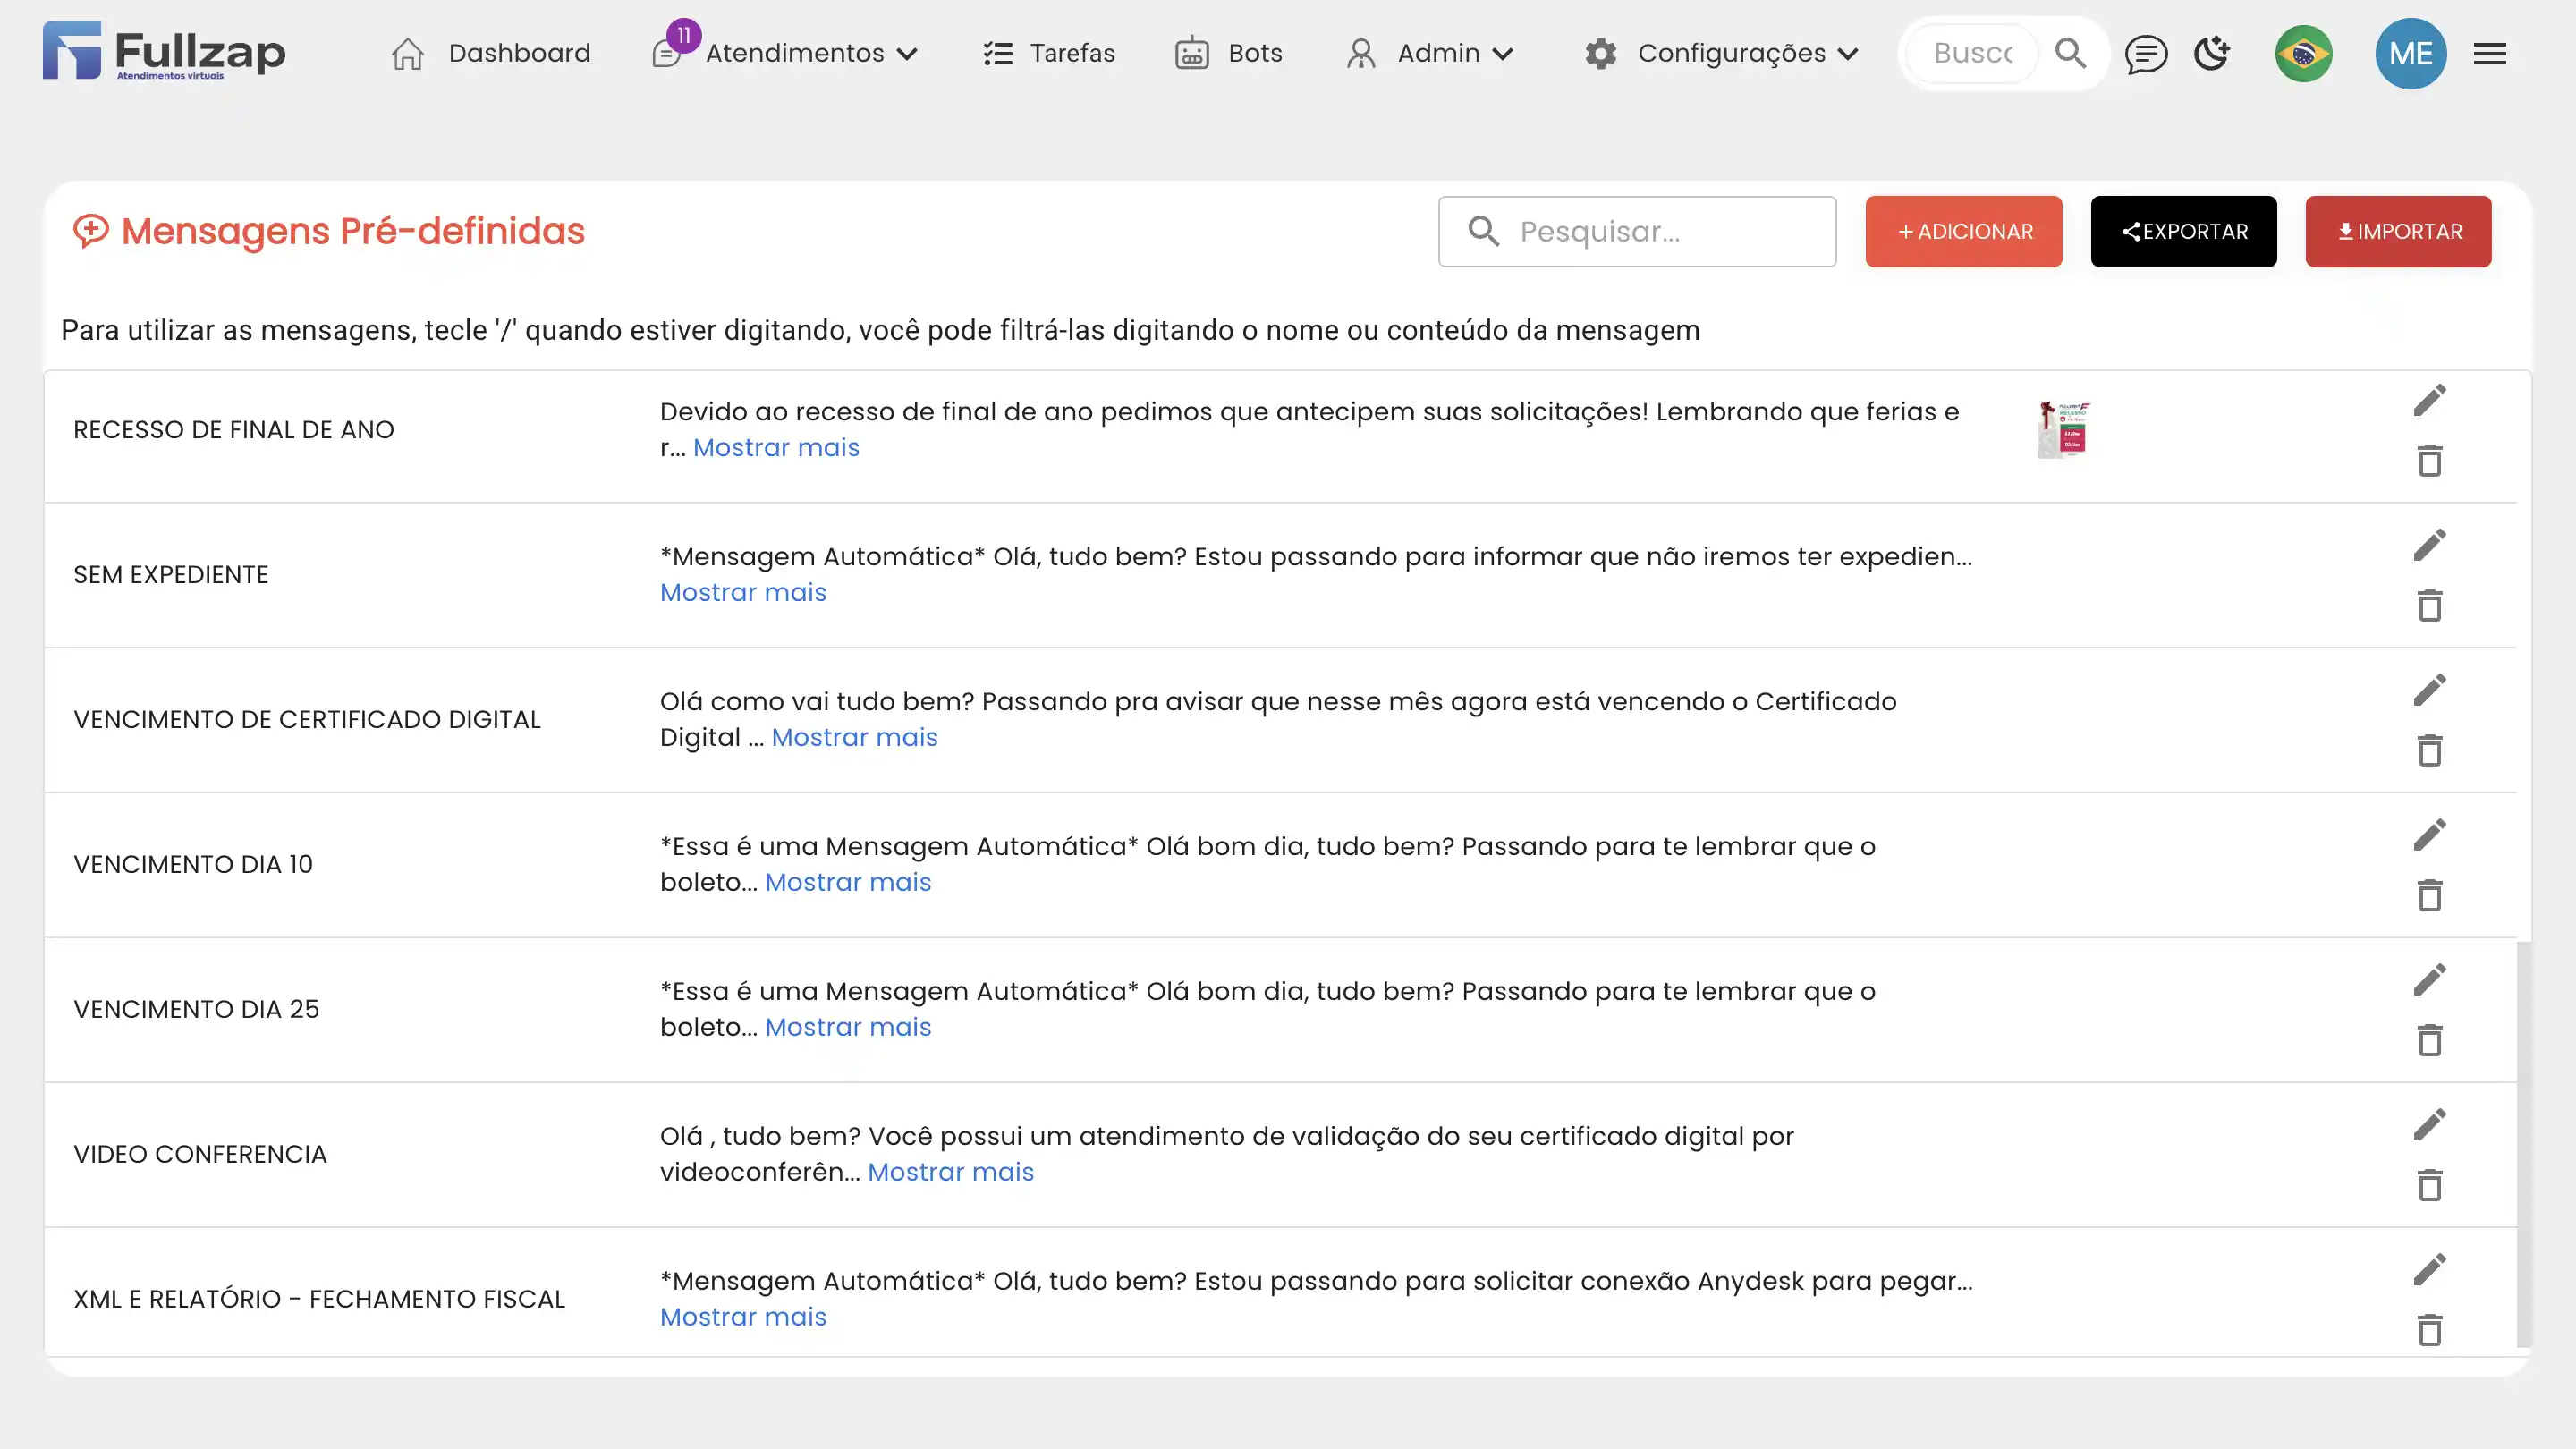Screen dimensions: 2576x1449
Task: Show more of VENCIMENTO DIA 25 message
Action: (848, 1027)
